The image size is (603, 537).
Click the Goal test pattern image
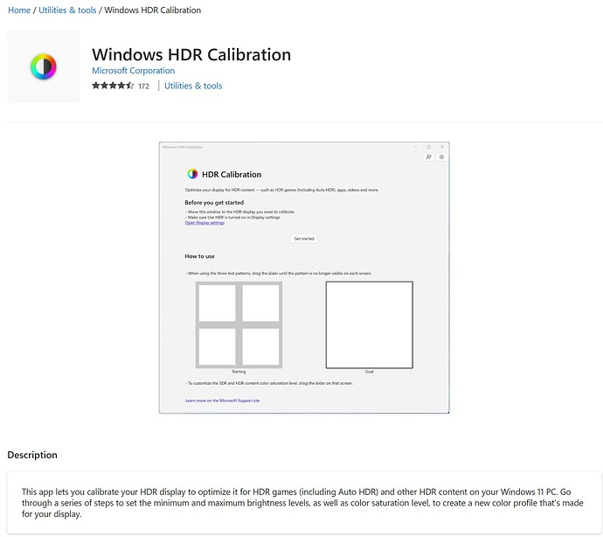pos(369,324)
